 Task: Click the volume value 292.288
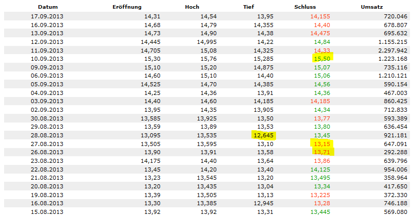395,152
